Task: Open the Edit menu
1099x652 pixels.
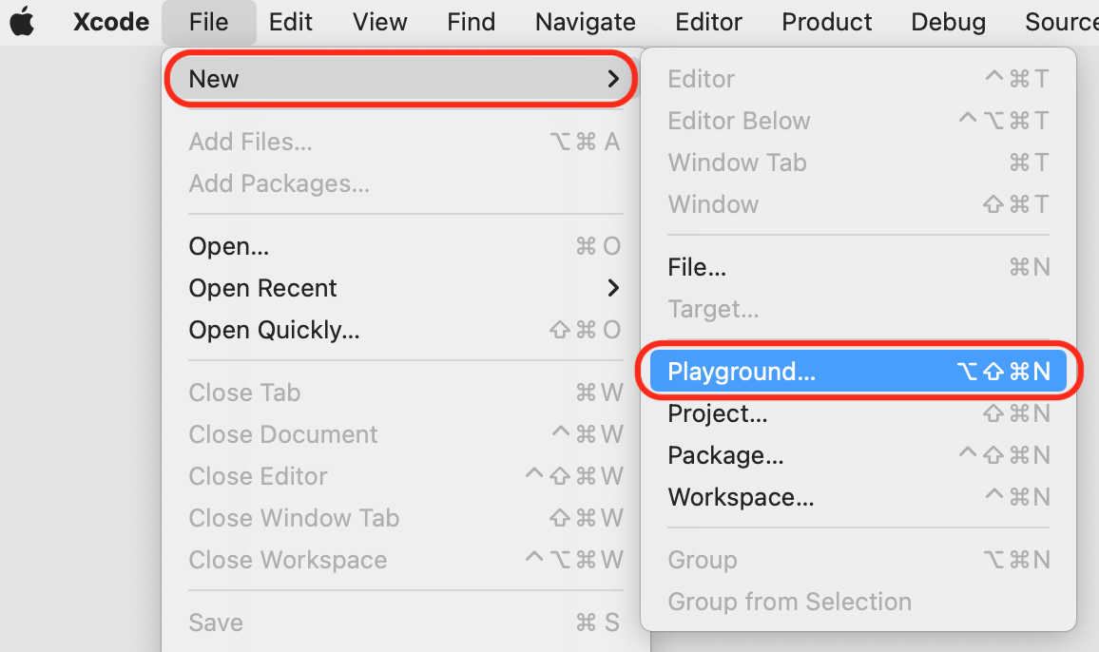Action: pos(291,22)
